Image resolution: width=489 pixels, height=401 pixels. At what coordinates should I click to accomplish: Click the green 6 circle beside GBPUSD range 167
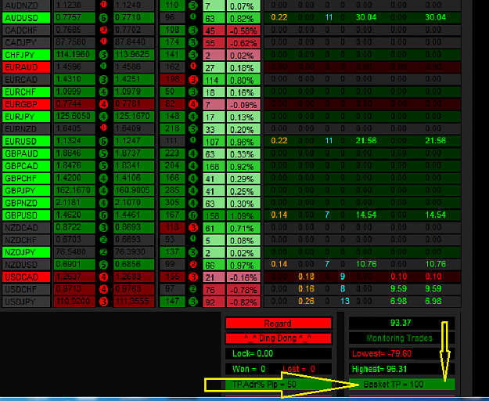coord(193,215)
